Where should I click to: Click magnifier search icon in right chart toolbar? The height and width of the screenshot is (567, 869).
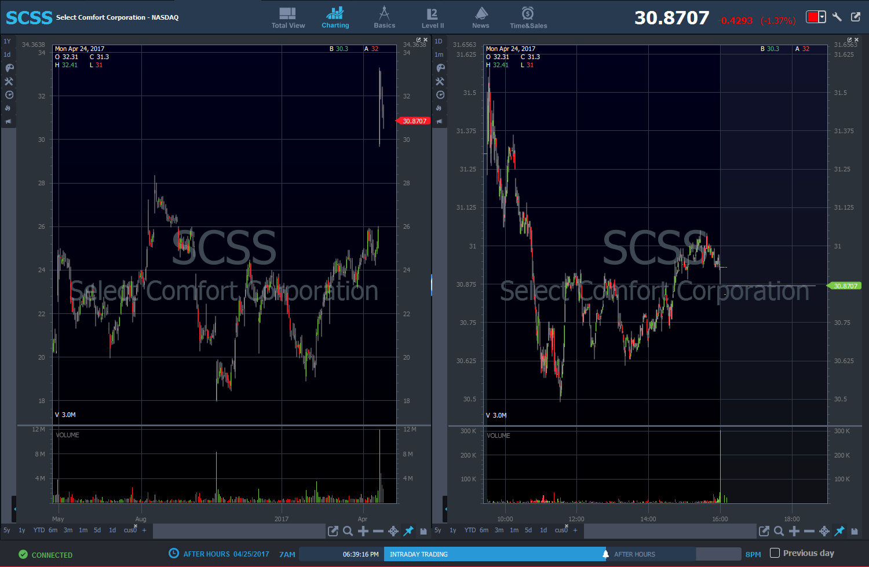coord(779,531)
